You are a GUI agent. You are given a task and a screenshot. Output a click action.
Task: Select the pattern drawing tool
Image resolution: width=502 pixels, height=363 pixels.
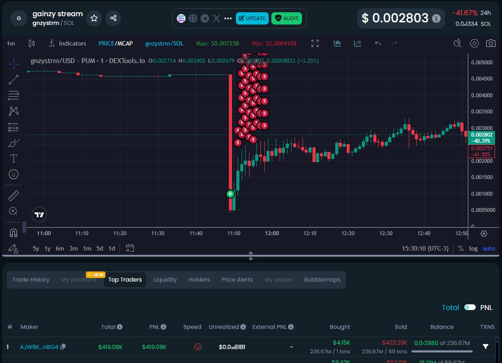(14, 111)
